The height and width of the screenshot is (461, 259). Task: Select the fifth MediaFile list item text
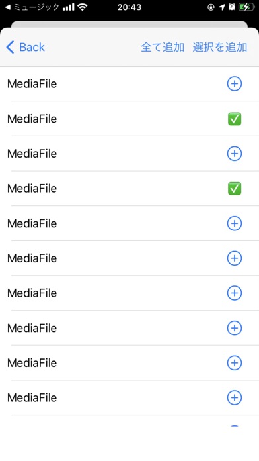click(32, 223)
